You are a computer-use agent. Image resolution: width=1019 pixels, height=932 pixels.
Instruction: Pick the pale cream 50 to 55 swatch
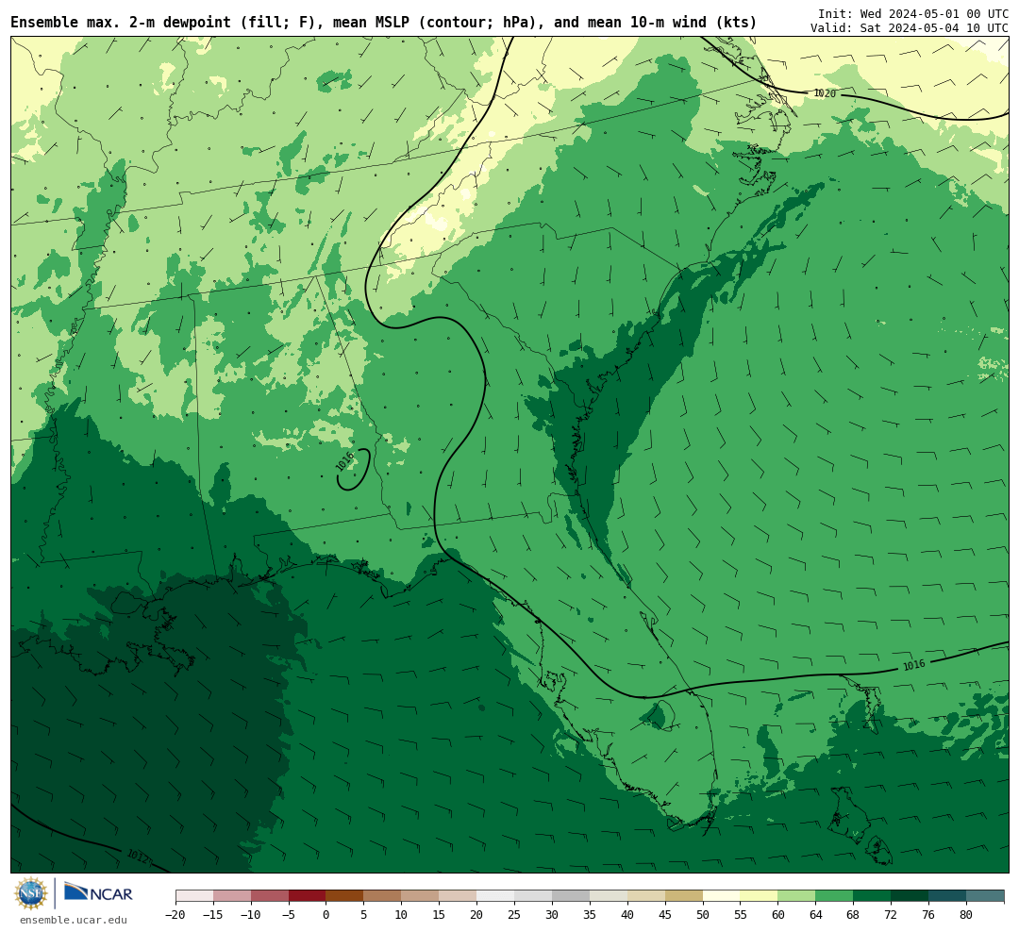click(722, 896)
